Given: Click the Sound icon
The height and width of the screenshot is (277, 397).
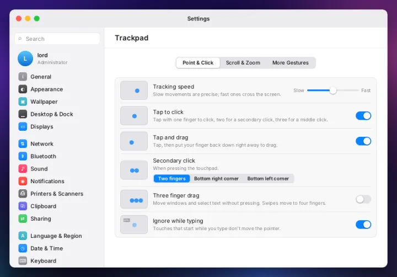Looking at the screenshot, I should coord(23,168).
